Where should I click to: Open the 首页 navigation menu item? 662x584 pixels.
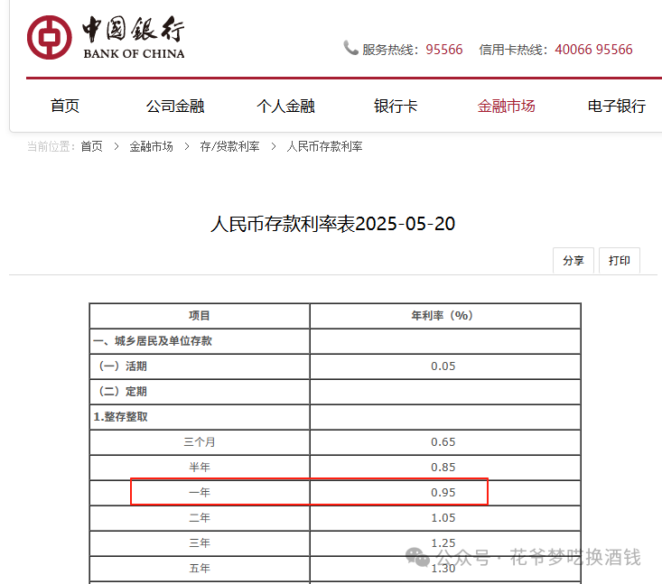tap(65, 106)
